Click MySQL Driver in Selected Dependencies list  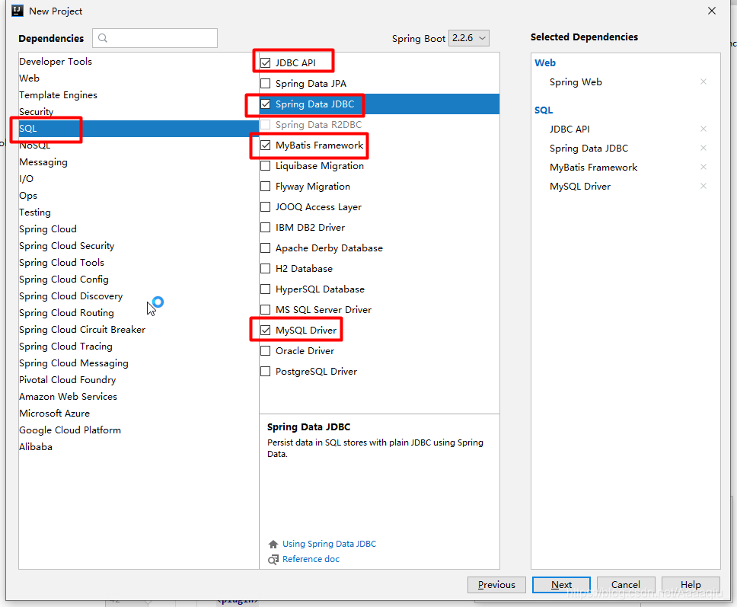click(x=580, y=187)
